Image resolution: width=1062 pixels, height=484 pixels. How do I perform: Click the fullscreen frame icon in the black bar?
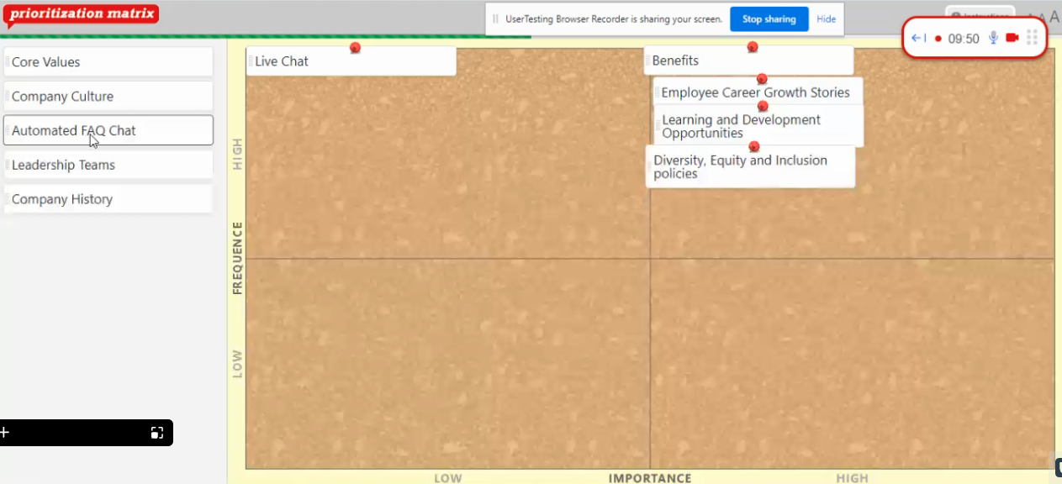(x=156, y=433)
